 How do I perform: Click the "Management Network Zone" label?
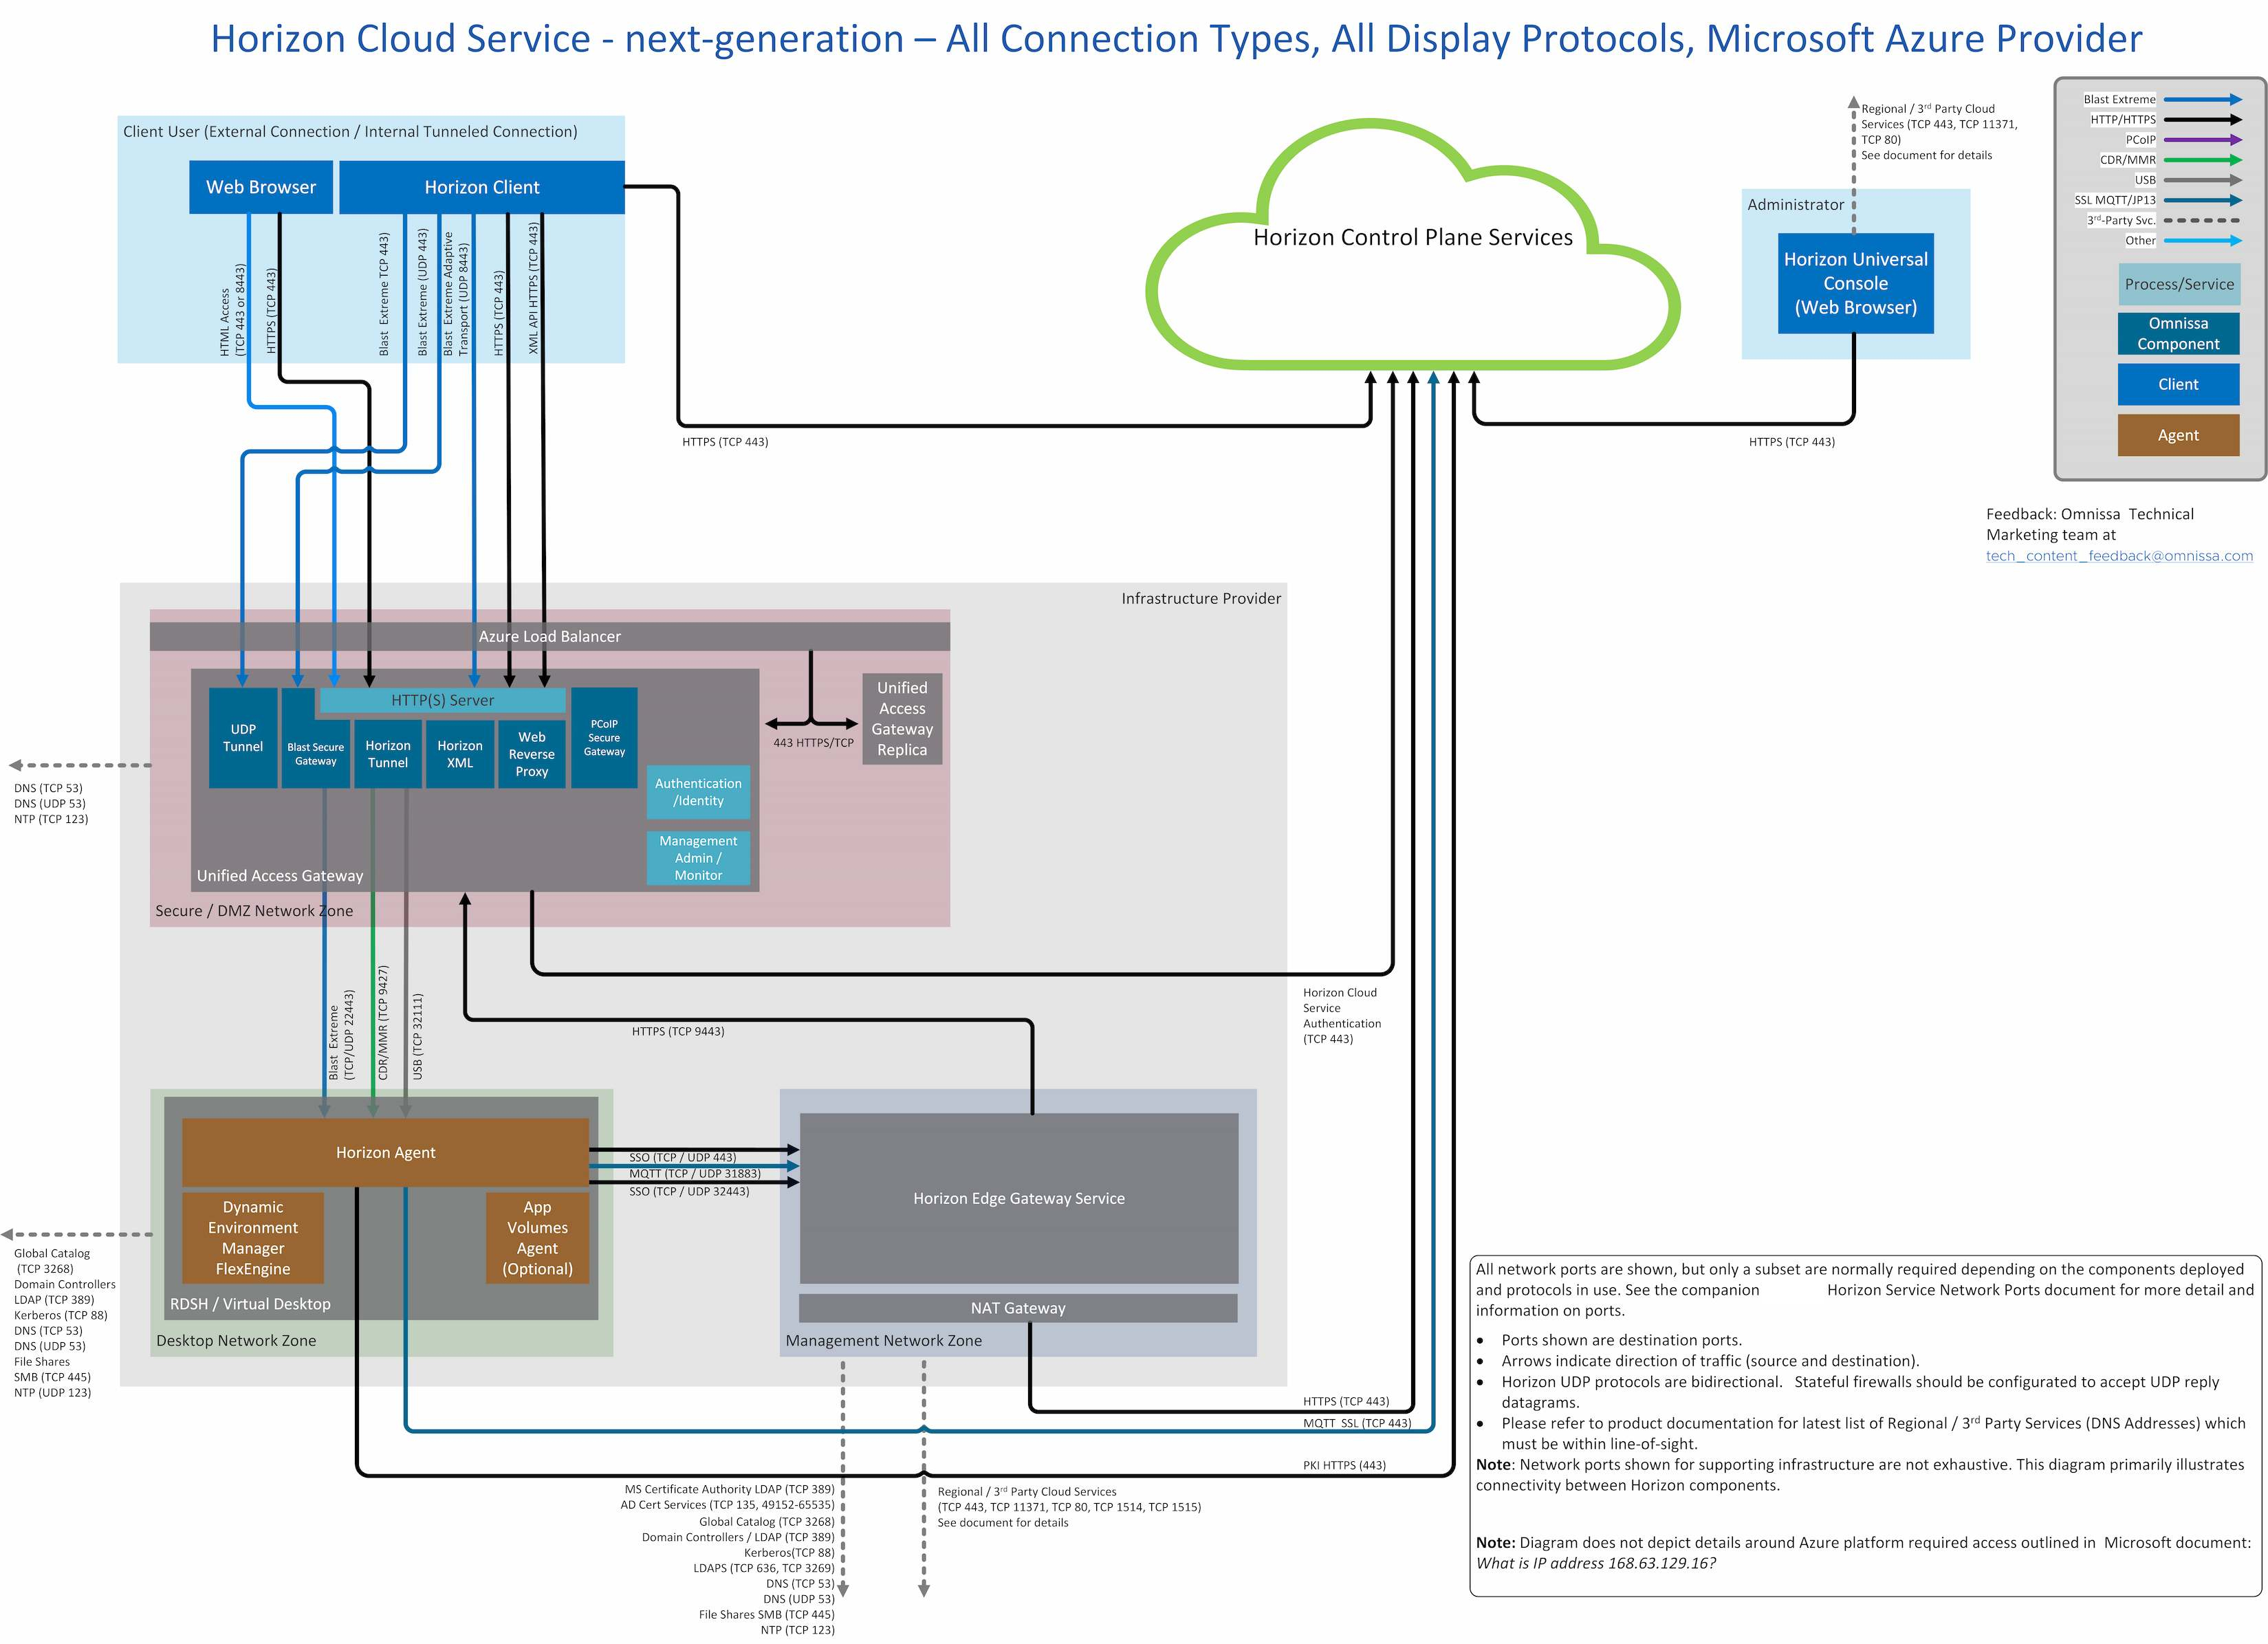tap(884, 1340)
